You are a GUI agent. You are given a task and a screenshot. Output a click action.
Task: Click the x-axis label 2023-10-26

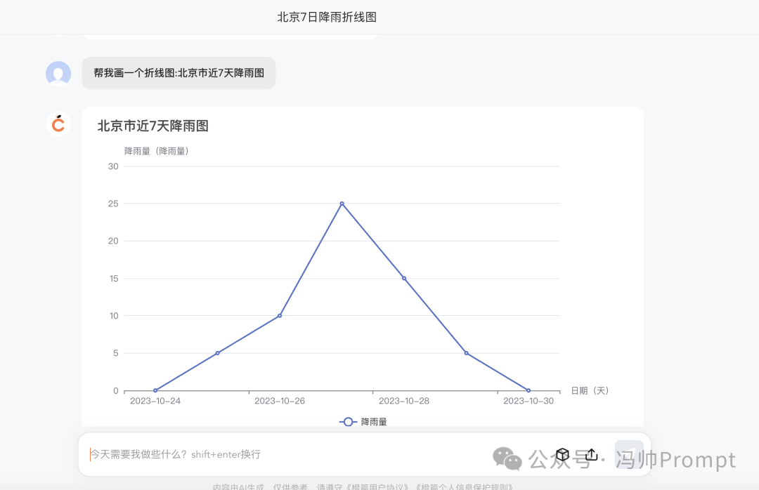[x=280, y=401]
